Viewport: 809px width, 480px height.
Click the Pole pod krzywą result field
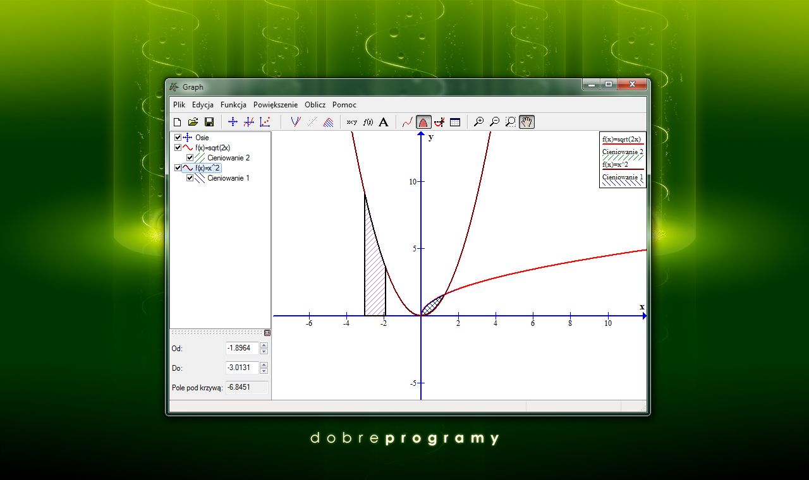(247, 387)
